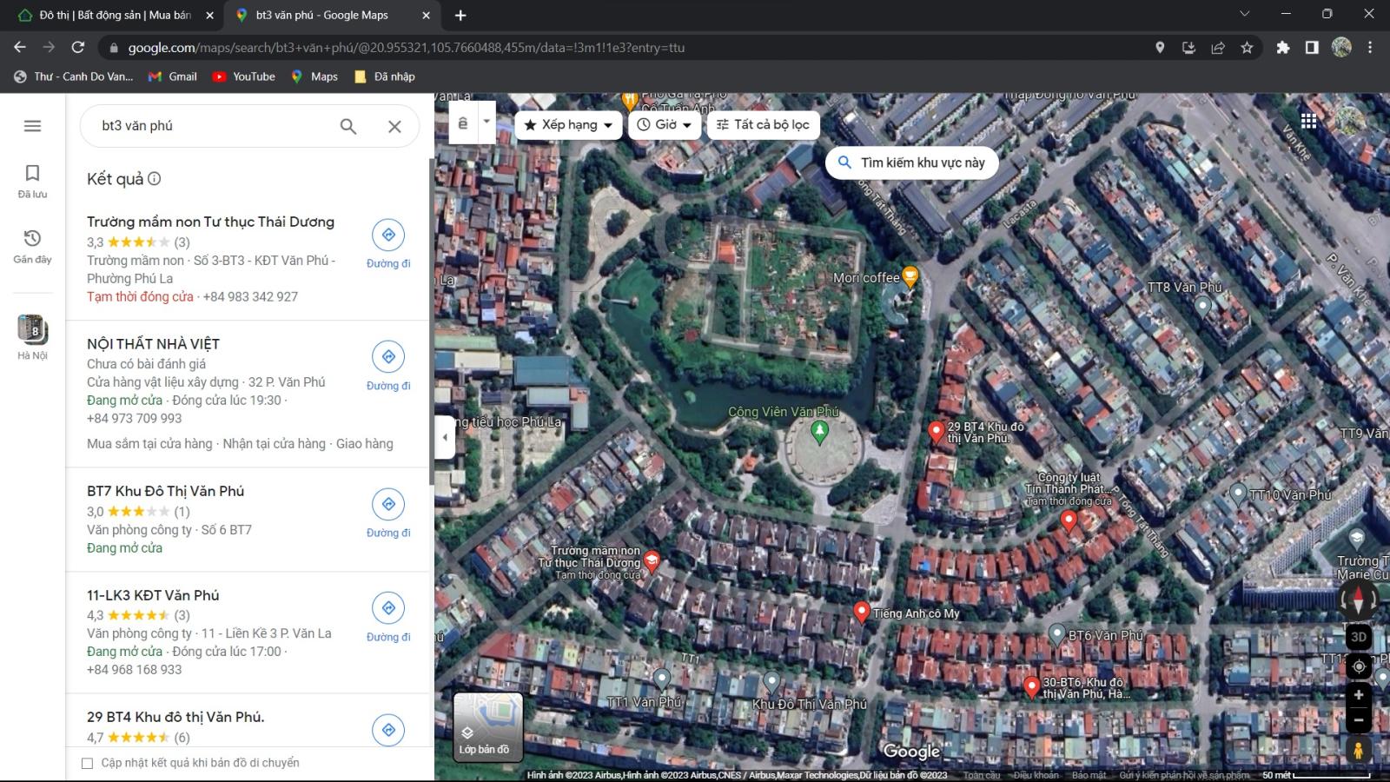The width and height of the screenshot is (1390, 782).
Task: Open 11-LK3 KĐT Văn Phú result
Action: [153, 595]
